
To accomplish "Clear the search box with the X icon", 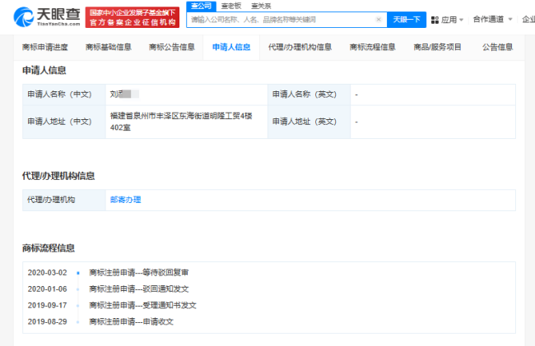I will (378, 19).
